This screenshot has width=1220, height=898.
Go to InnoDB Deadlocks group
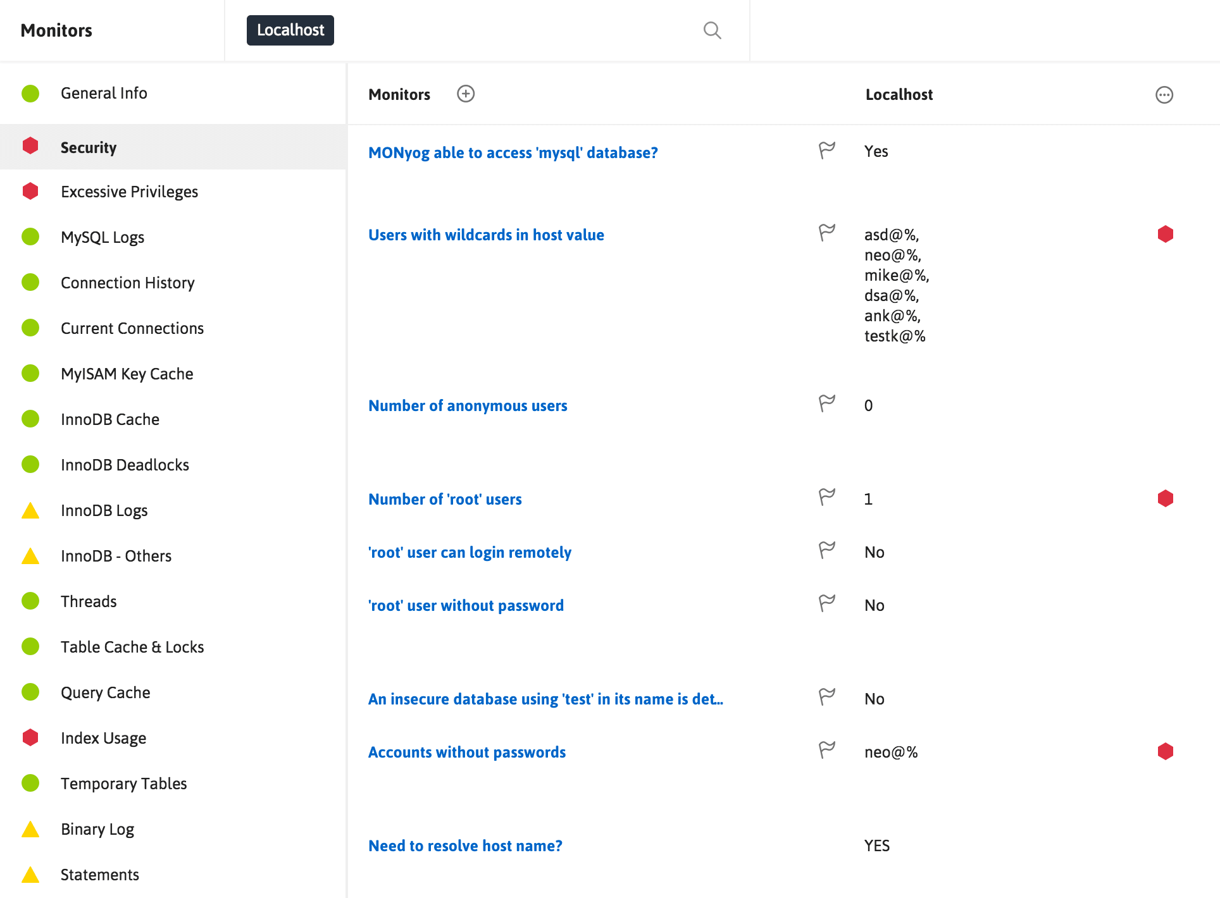(x=125, y=465)
